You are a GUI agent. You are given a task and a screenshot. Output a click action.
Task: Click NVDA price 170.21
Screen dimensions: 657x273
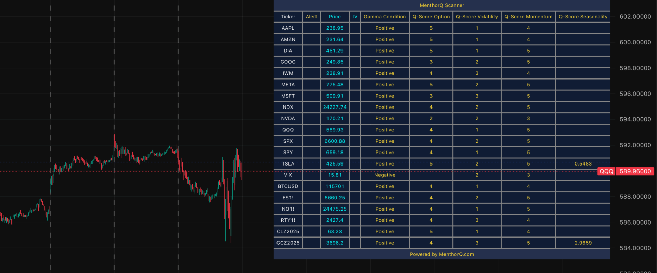(335, 118)
